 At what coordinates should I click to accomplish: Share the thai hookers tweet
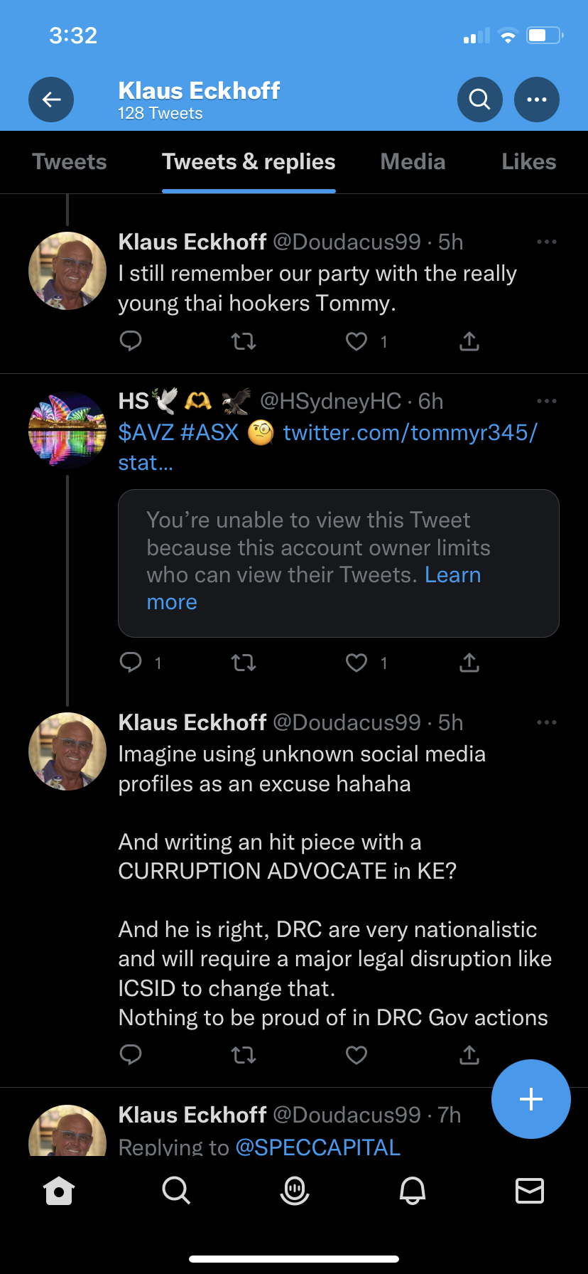tap(469, 342)
